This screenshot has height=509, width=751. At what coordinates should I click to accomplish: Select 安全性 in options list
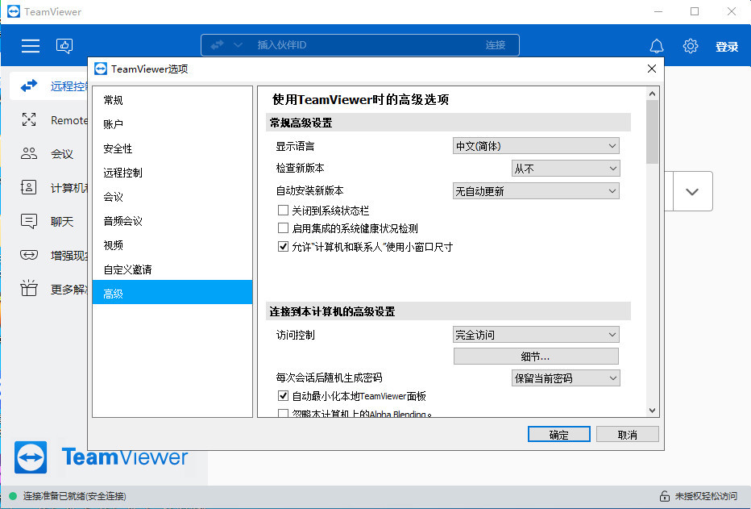point(172,148)
